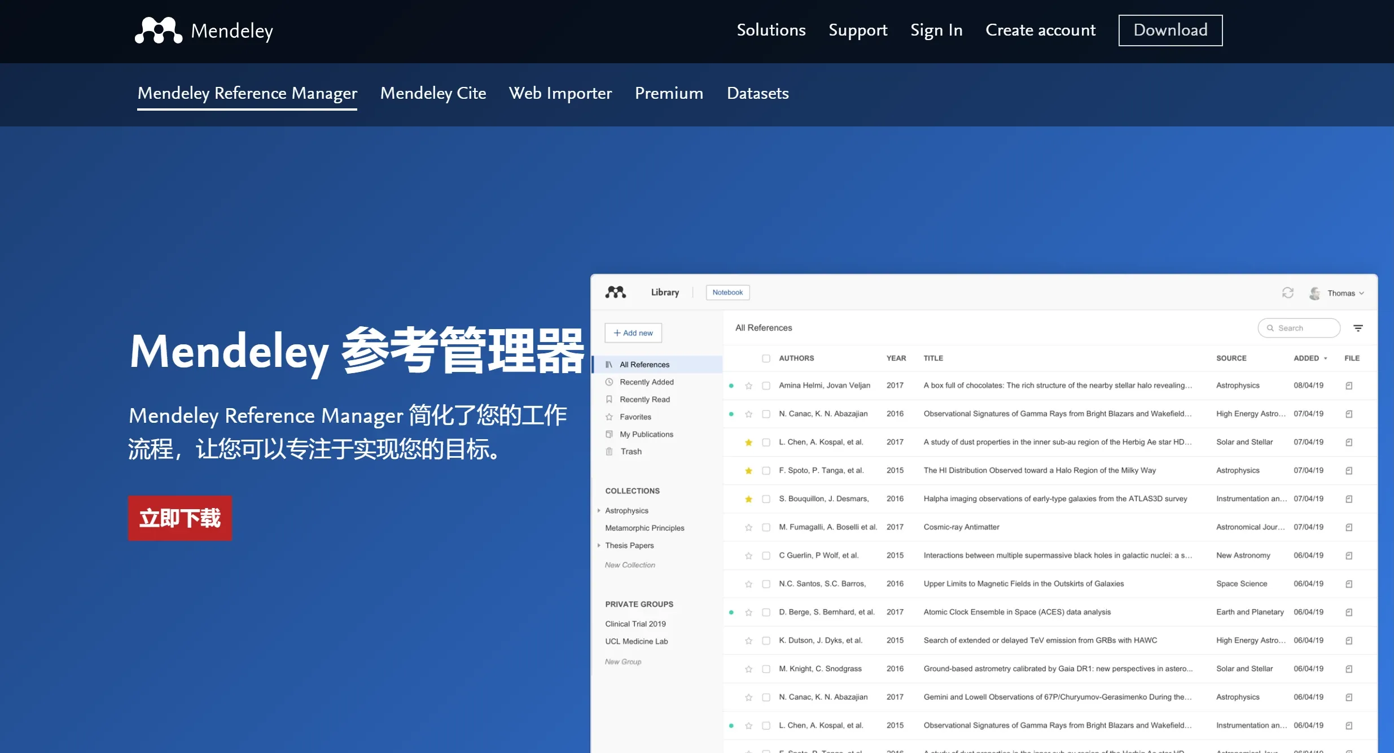Viewport: 1394px width, 753px height.
Task: Open Favorites in the sidebar
Action: click(635, 417)
